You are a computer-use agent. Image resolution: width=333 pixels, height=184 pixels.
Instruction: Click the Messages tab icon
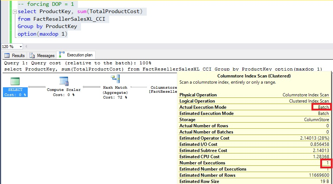pos(32,56)
